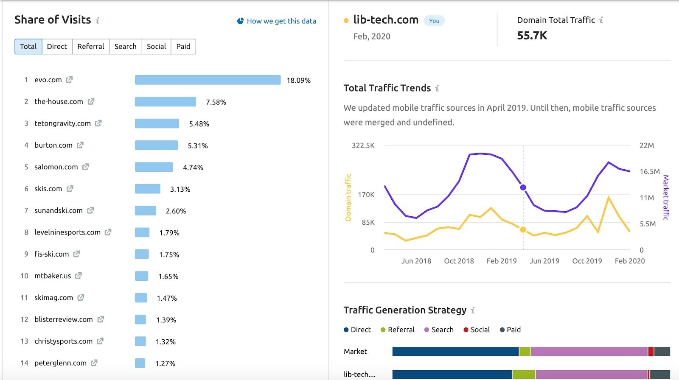This screenshot has width=679, height=380.
Task: Toggle Social legend item
Action: coord(477,330)
